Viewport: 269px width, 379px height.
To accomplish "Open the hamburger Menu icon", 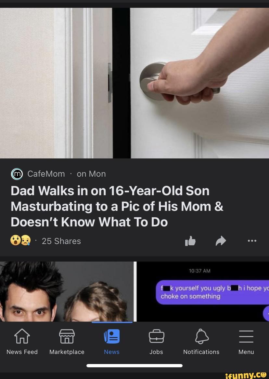I will pos(246,336).
